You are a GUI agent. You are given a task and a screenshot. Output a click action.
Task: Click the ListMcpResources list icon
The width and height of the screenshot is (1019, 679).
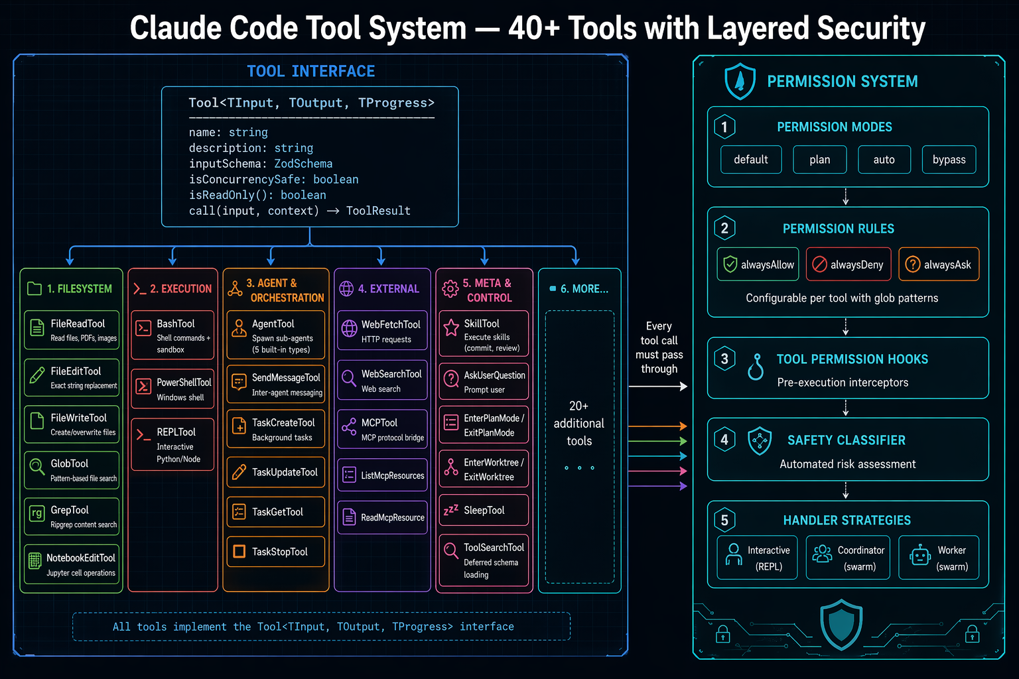[349, 475]
